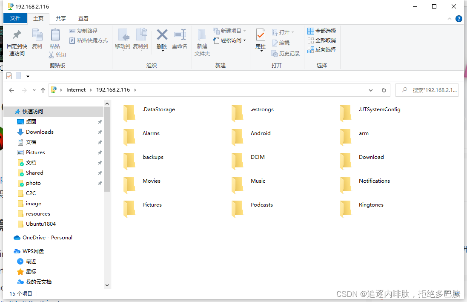Click the Open (打开) ribbon button
The image size is (467, 302).
tap(283, 32)
